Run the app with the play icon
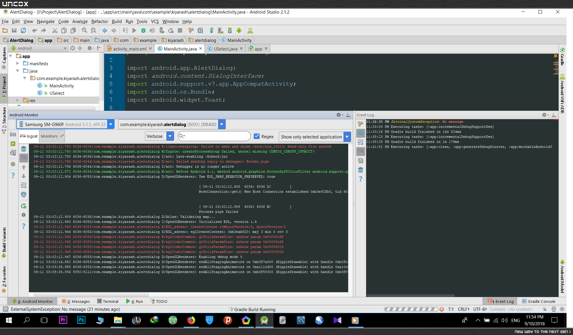 pos(134,30)
